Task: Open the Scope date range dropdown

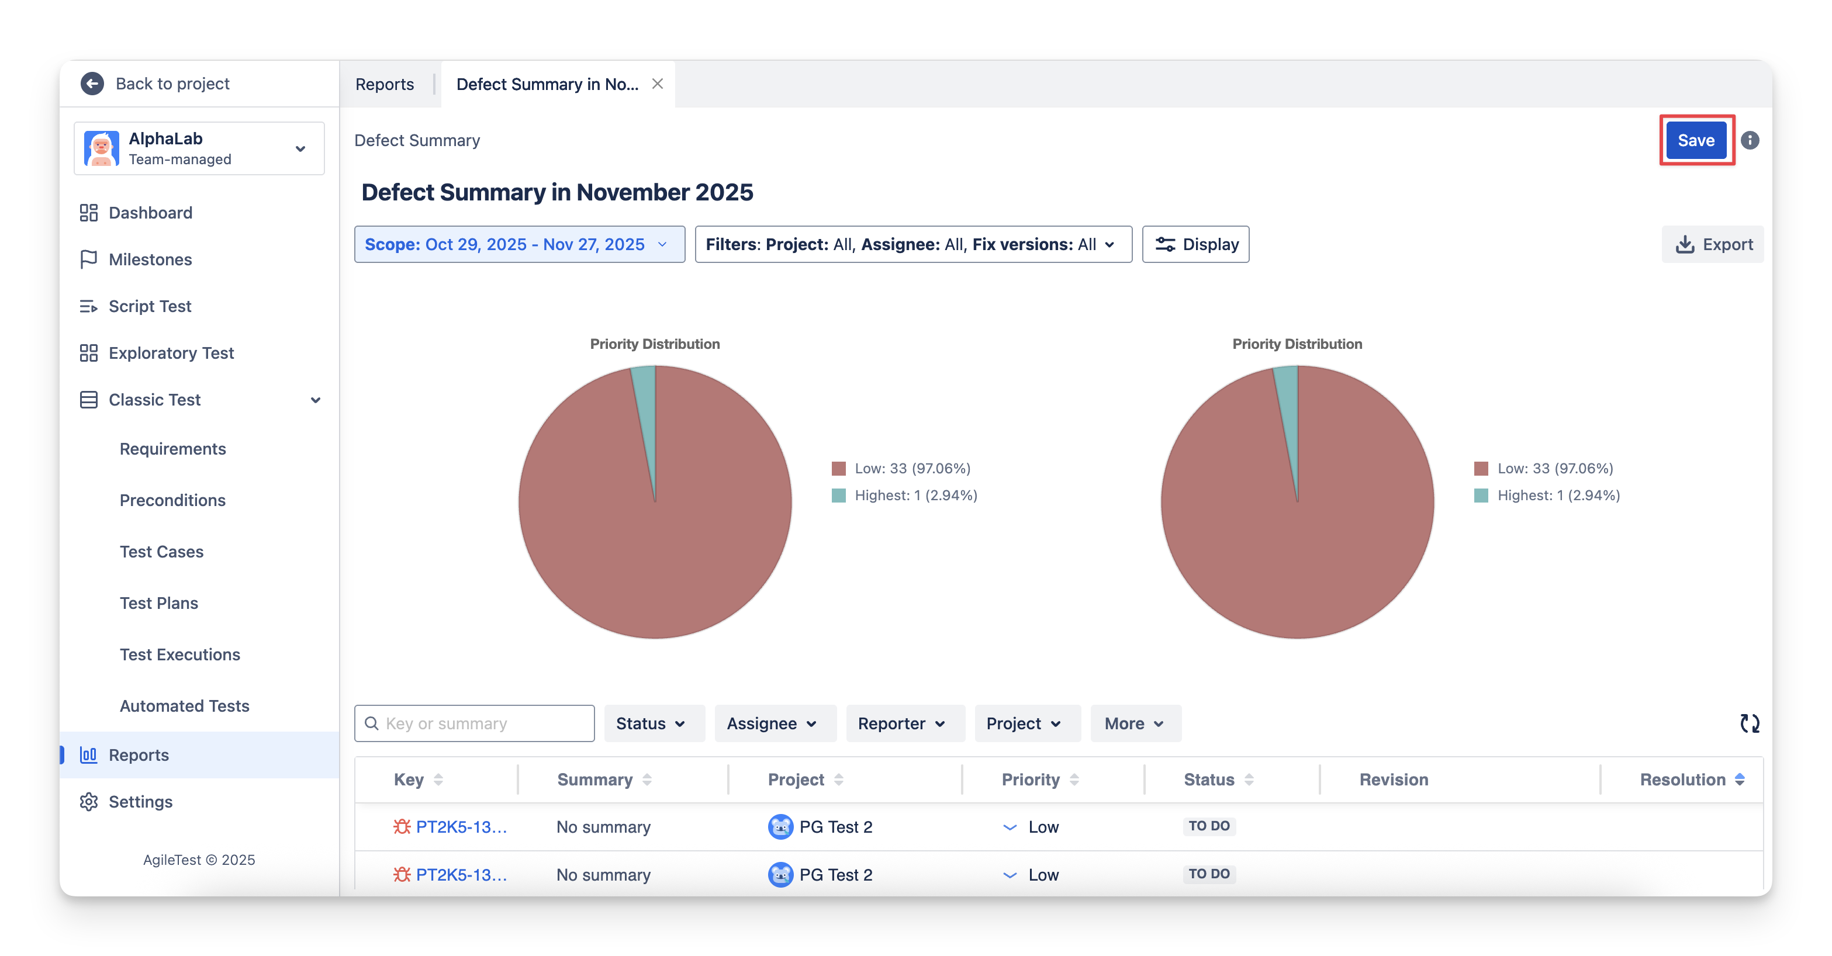Action: point(519,244)
